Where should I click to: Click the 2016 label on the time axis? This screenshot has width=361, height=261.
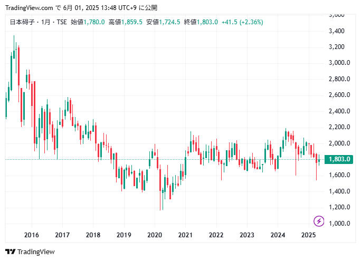[x=32, y=235]
